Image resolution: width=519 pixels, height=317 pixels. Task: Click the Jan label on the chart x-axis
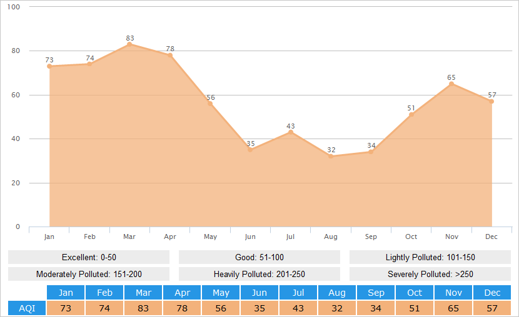click(49, 237)
